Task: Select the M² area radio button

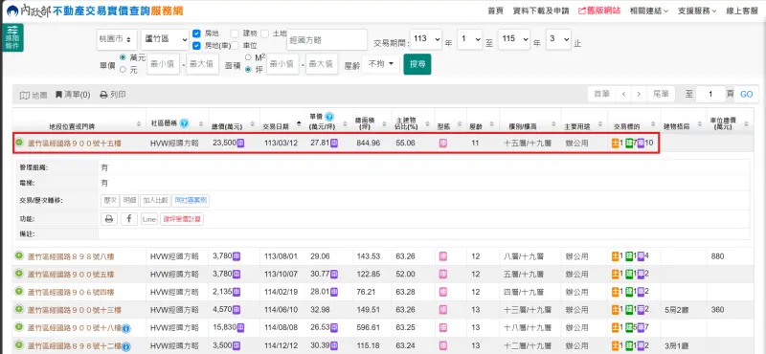Action: pos(248,57)
